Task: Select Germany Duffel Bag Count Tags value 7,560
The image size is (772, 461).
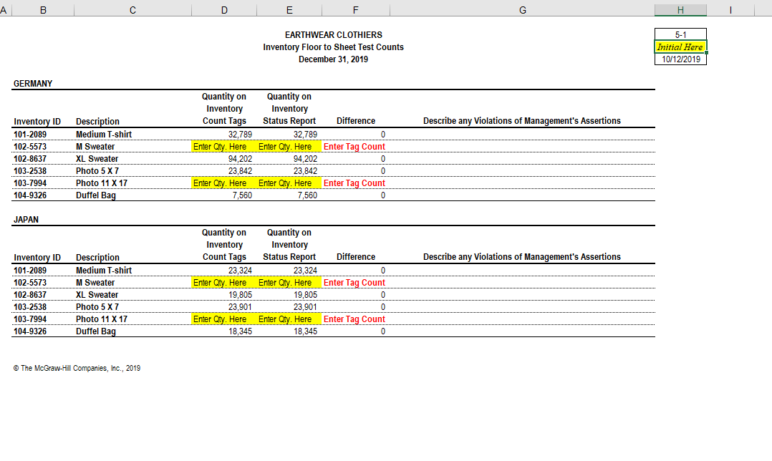Action: (242, 195)
